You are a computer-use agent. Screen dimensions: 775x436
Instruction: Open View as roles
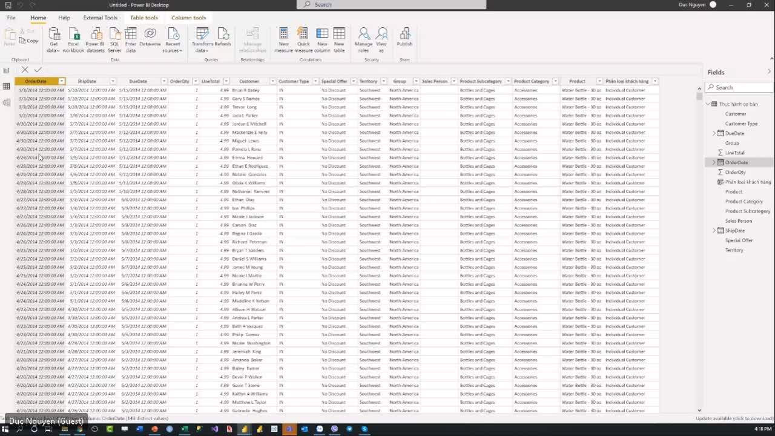tap(381, 40)
